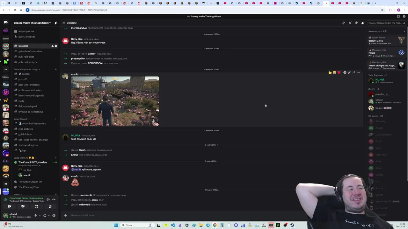Mute the microphone
The height and width of the screenshot is (229, 408).
pyautogui.click(x=36, y=215)
